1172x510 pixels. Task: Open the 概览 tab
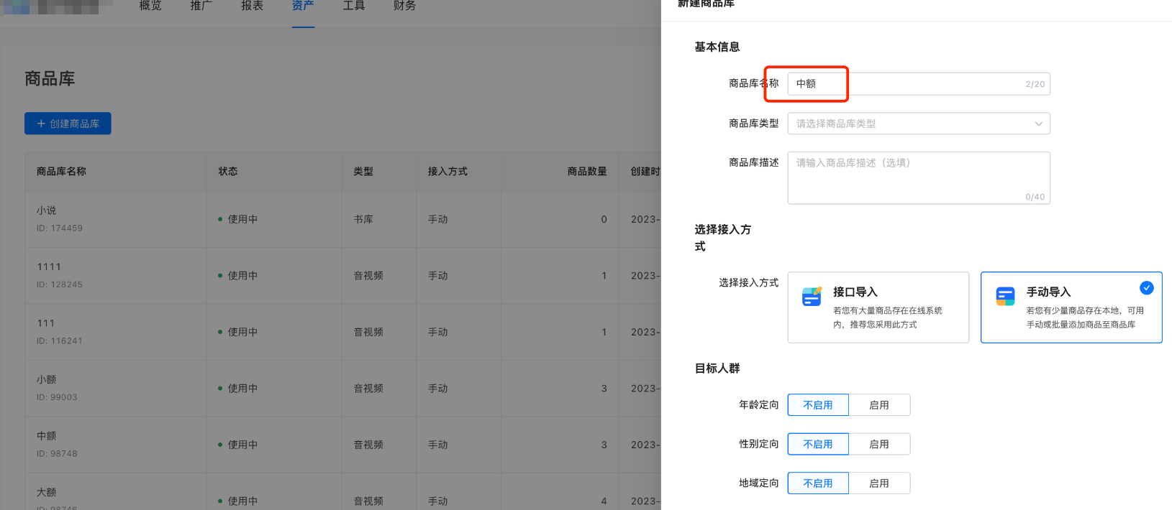tap(150, 6)
